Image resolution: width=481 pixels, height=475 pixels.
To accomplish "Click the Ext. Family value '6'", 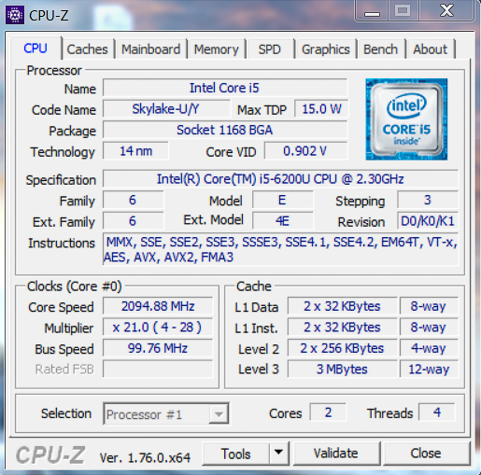I will coord(133,221).
